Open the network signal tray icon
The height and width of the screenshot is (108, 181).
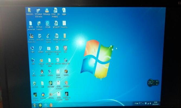148,103
